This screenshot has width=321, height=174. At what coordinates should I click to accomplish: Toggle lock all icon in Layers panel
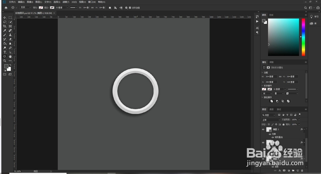click(x=283, y=124)
